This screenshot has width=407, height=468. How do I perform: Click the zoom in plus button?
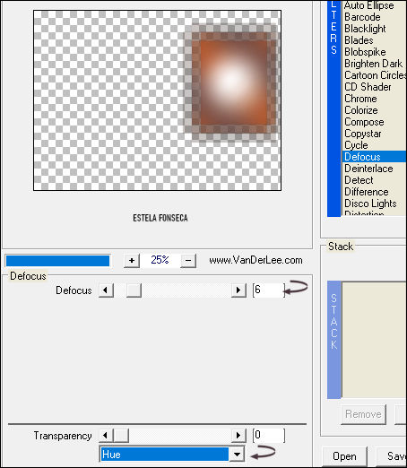coord(132,260)
